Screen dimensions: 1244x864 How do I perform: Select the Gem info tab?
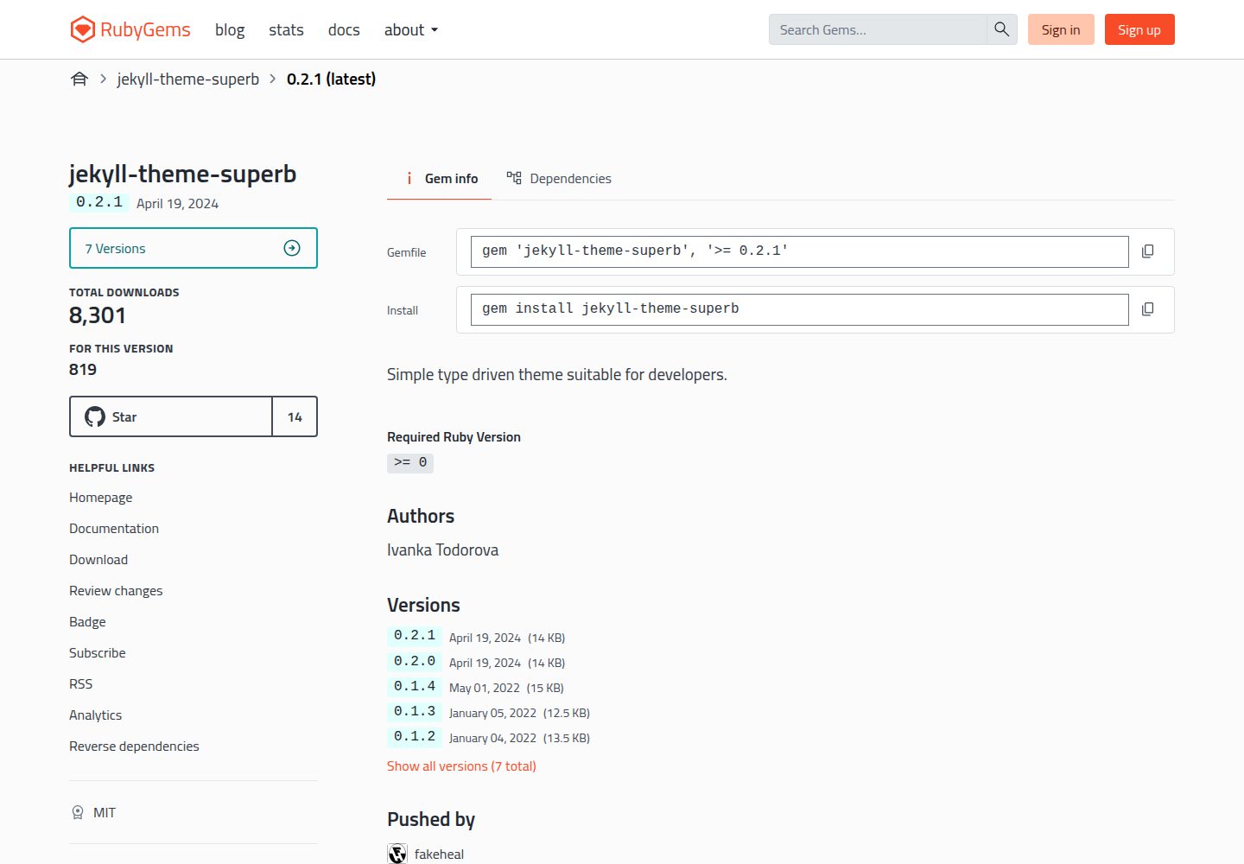coord(440,178)
